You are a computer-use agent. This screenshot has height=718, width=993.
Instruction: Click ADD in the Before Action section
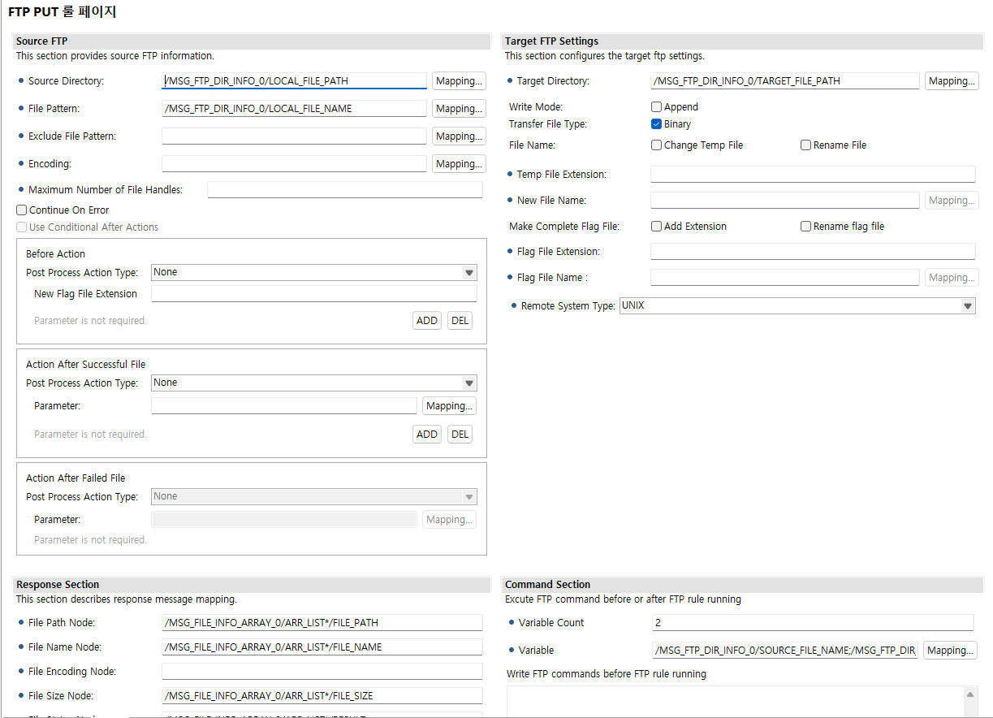click(426, 320)
